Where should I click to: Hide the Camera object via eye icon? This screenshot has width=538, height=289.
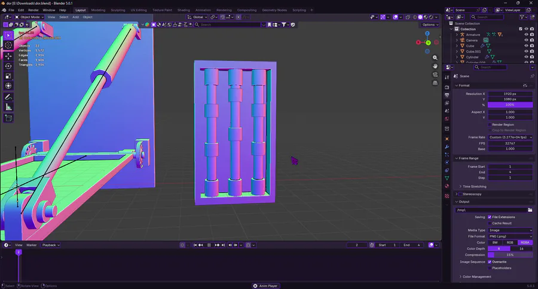coord(526,40)
